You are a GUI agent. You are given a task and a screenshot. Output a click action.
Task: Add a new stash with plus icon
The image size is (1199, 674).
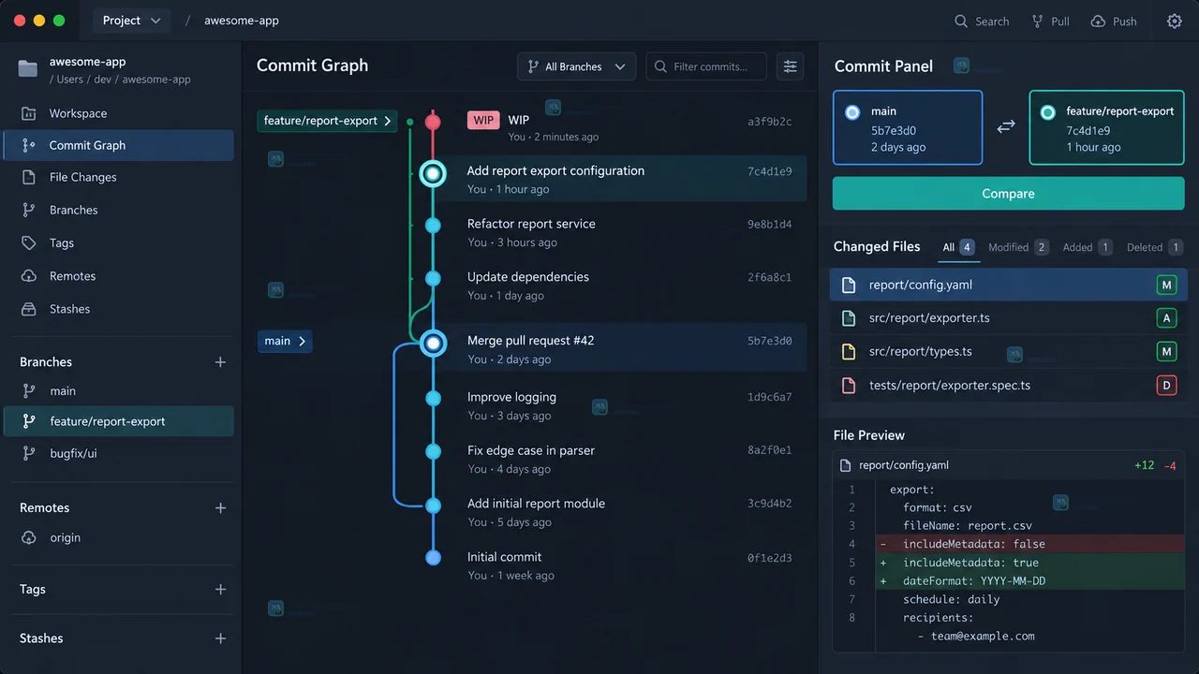(220, 638)
